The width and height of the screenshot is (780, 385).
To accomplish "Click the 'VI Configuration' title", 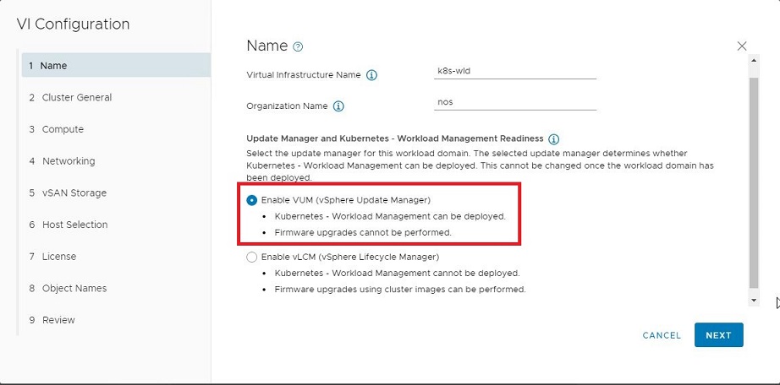I will point(73,24).
